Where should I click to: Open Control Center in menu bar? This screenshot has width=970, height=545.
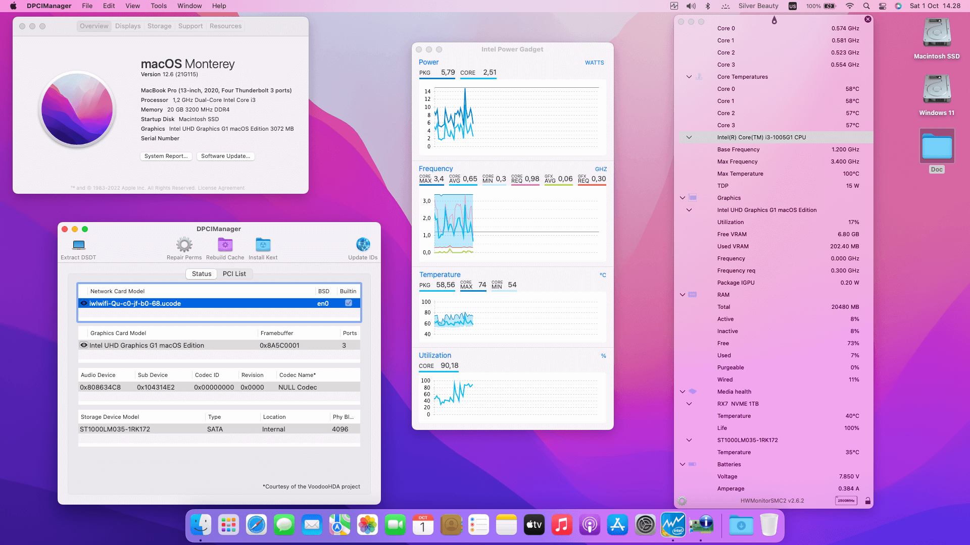883,6
